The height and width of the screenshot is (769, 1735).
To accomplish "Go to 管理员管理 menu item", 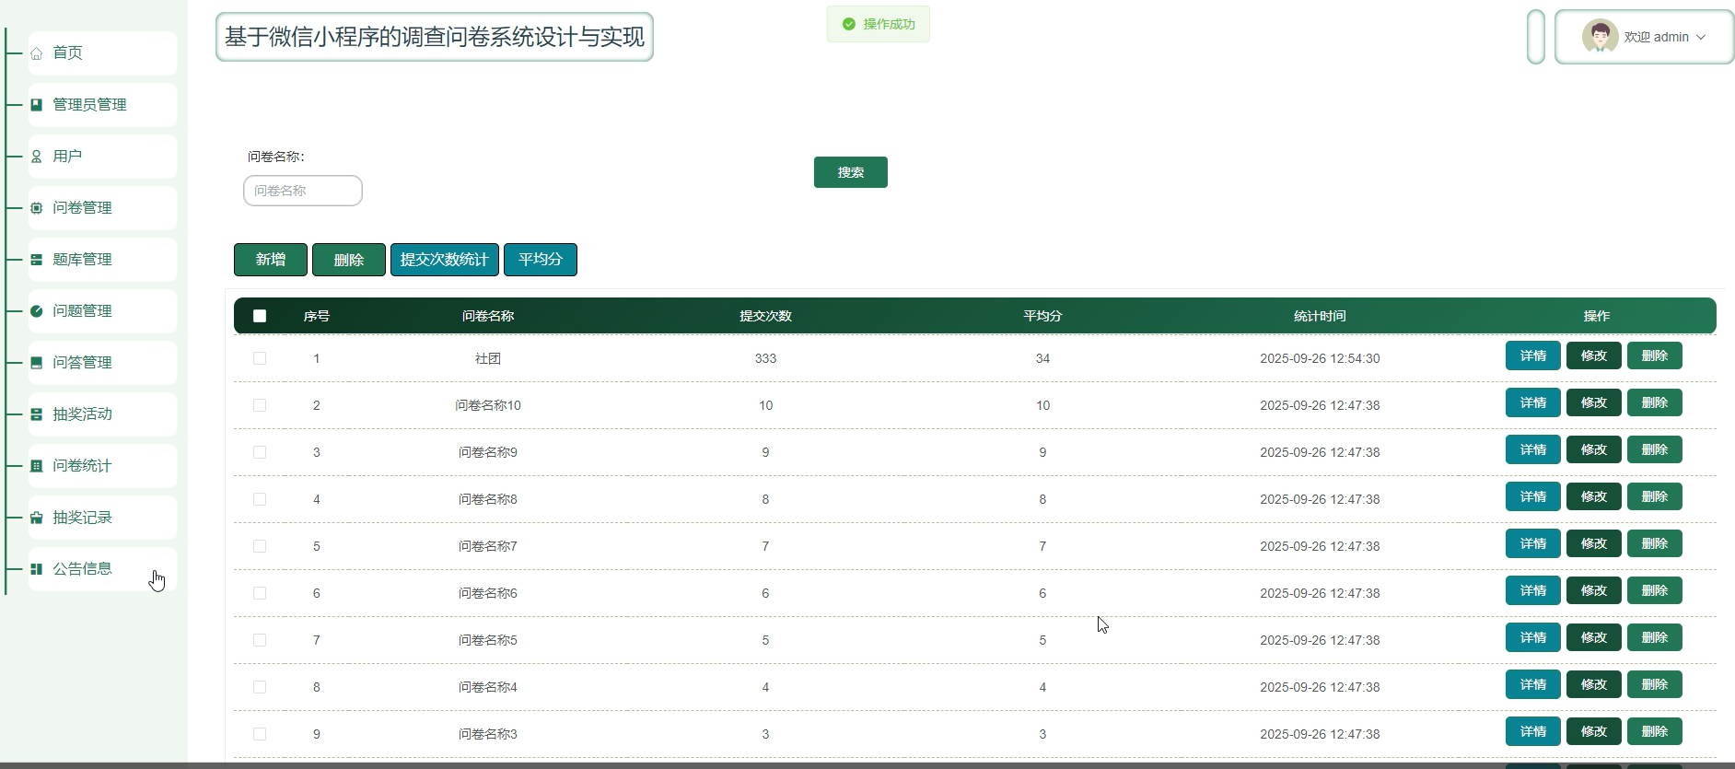I will 102,105.
